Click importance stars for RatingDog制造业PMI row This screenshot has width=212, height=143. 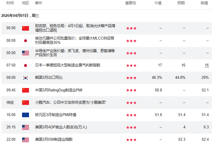pos(131,90)
